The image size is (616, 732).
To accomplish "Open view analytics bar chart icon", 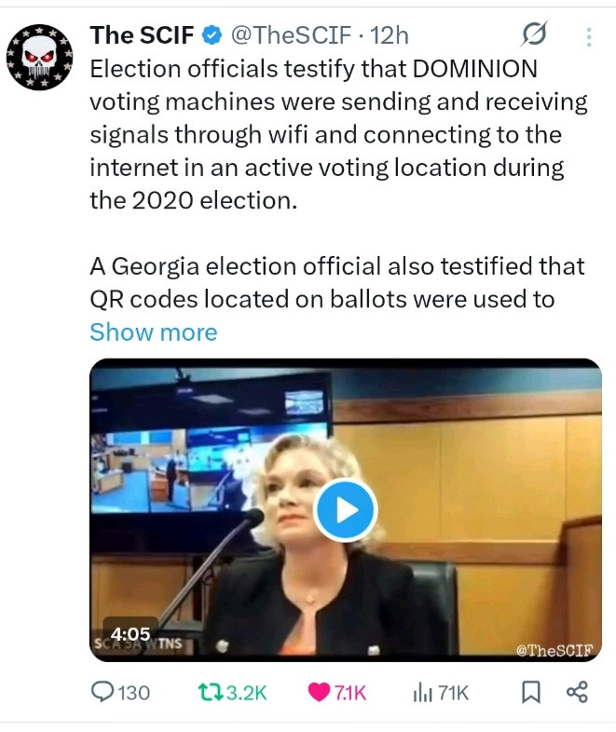I will 423,692.
